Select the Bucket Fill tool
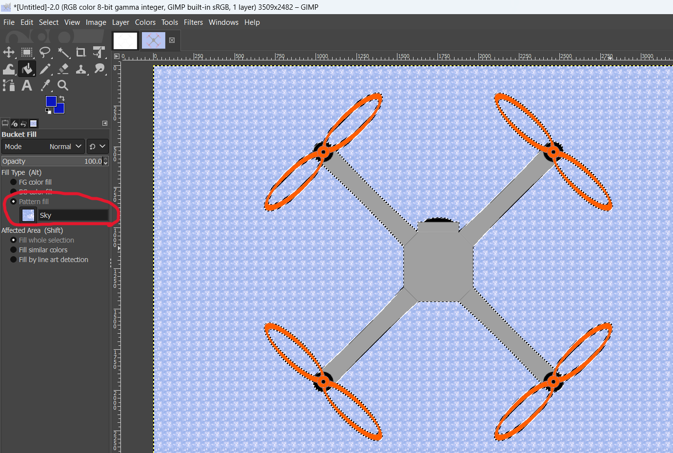Screen dimensions: 673x453 click(27, 69)
